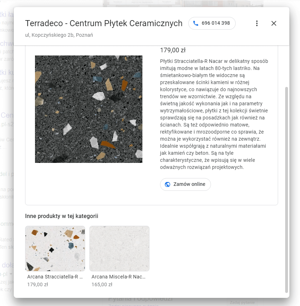Image resolution: width=300 pixels, height=306 pixels.
Task: Open the Arcana Stracciatella-R product name link
Action: (x=55, y=277)
